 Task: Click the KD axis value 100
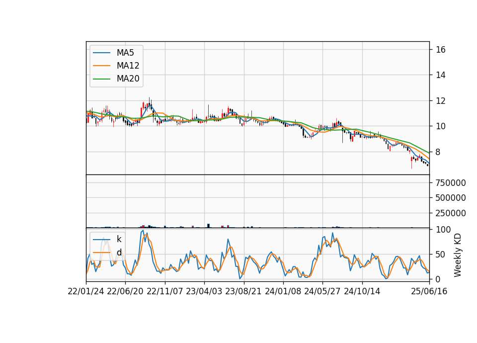(x=443, y=230)
